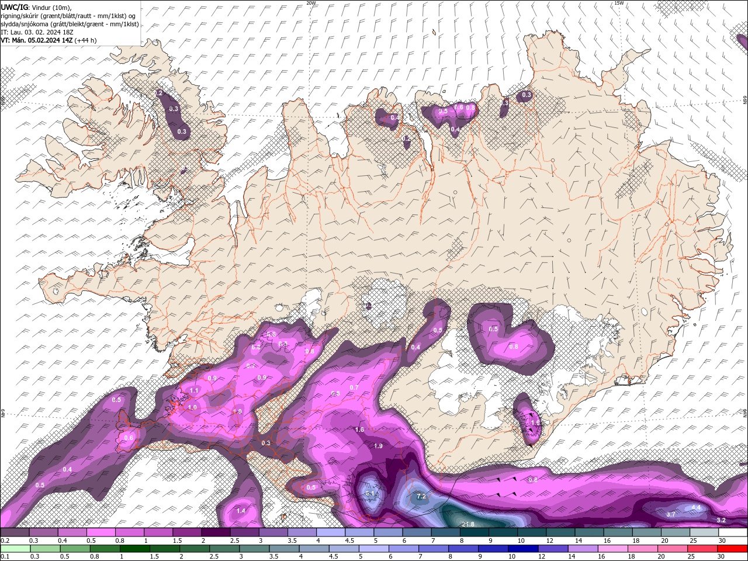The image size is (748, 561).
Task: Click the dark green bottom-row swatch for 1–1.5
Action: pos(134,549)
